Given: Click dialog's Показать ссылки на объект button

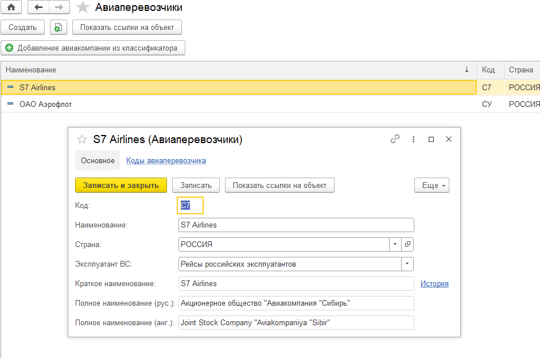Looking at the screenshot, I should point(279,185).
